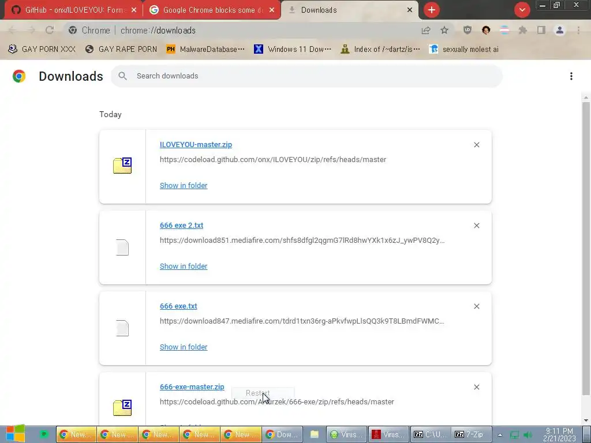Click the forward navigation arrow
Screen dimensions: 591x443
tap(31, 30)
